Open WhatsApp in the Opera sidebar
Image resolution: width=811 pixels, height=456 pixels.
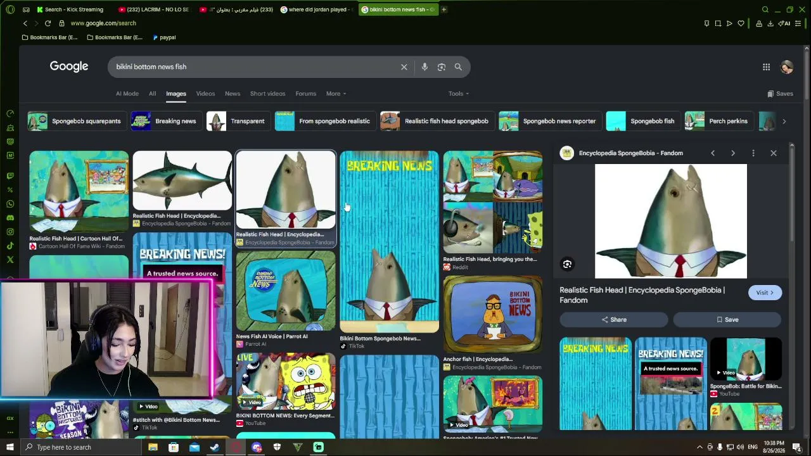pos(10,204)
